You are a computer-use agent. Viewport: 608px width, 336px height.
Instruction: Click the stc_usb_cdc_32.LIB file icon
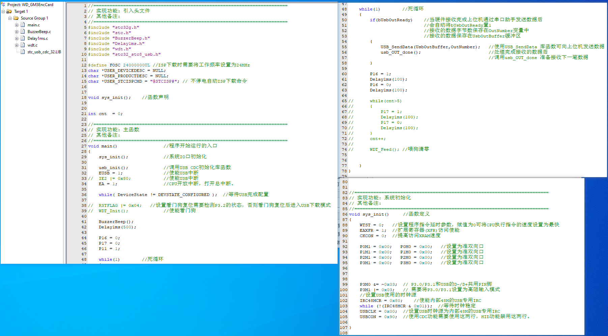click(x=23, y=52)
